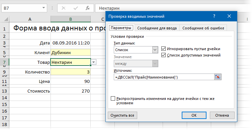Image resolution: width=252 pixels, height=130 pixels.
Task: Click the Товар label cell
Action: pos(30,62)
